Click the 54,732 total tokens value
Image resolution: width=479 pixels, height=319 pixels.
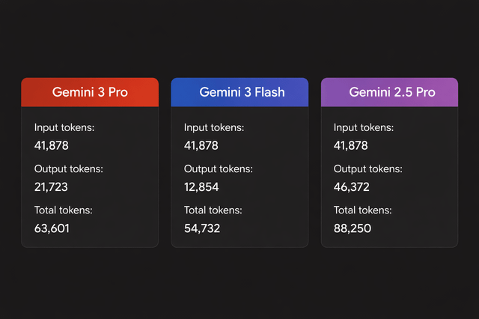coord(202,228)
